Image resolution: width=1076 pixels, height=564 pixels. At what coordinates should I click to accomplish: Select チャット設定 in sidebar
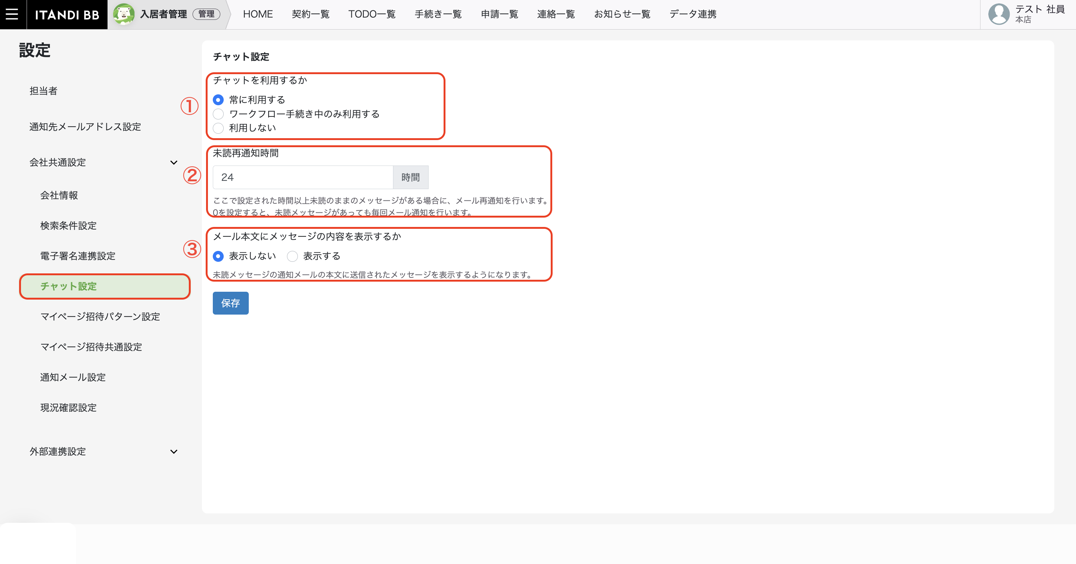tap(105, 286)
